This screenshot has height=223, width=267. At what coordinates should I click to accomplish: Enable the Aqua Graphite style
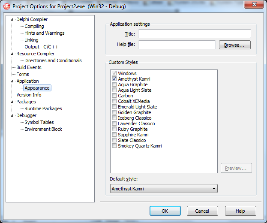pyautogui.click(x=114, y=84)
